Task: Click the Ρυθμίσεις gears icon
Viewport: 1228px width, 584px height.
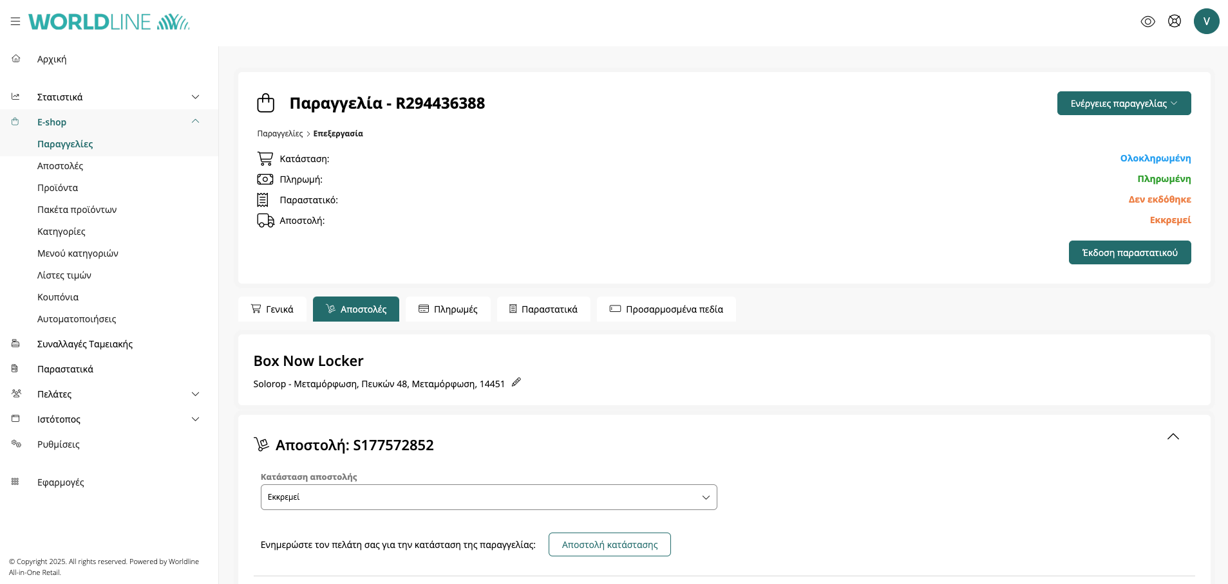Action: pyautogui.click(x=16, y=444)
